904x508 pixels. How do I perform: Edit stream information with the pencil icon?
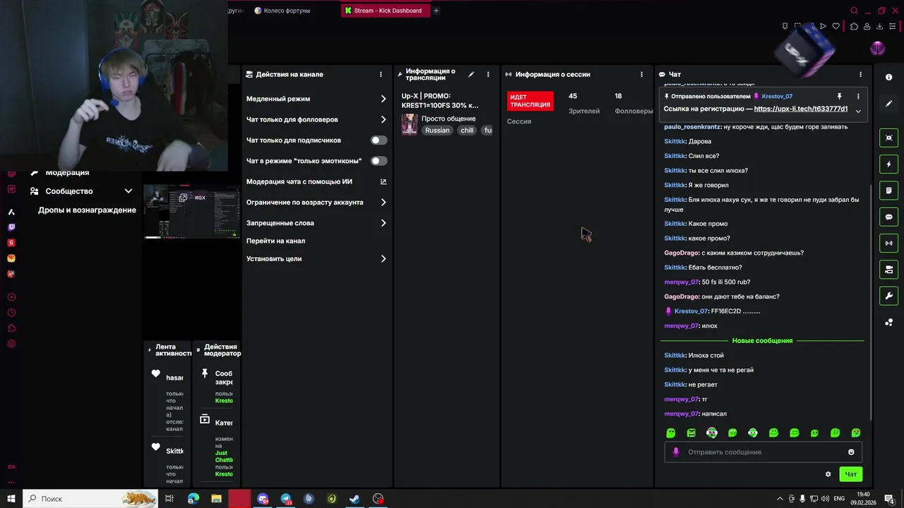coord(471,74)
